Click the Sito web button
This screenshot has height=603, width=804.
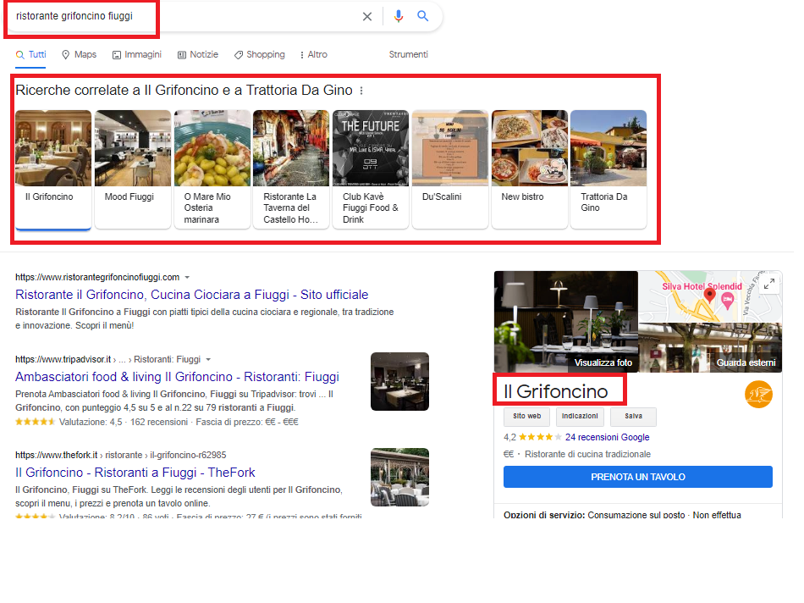(526, 416)
